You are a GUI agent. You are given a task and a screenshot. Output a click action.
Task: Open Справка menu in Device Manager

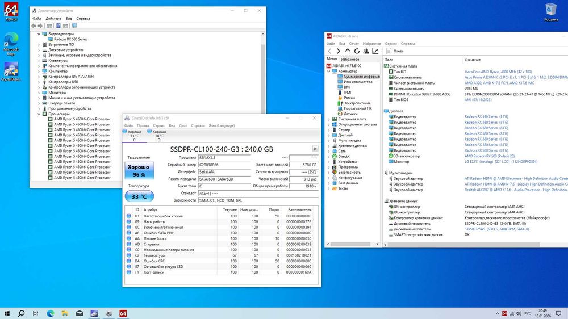coord(83,19)
